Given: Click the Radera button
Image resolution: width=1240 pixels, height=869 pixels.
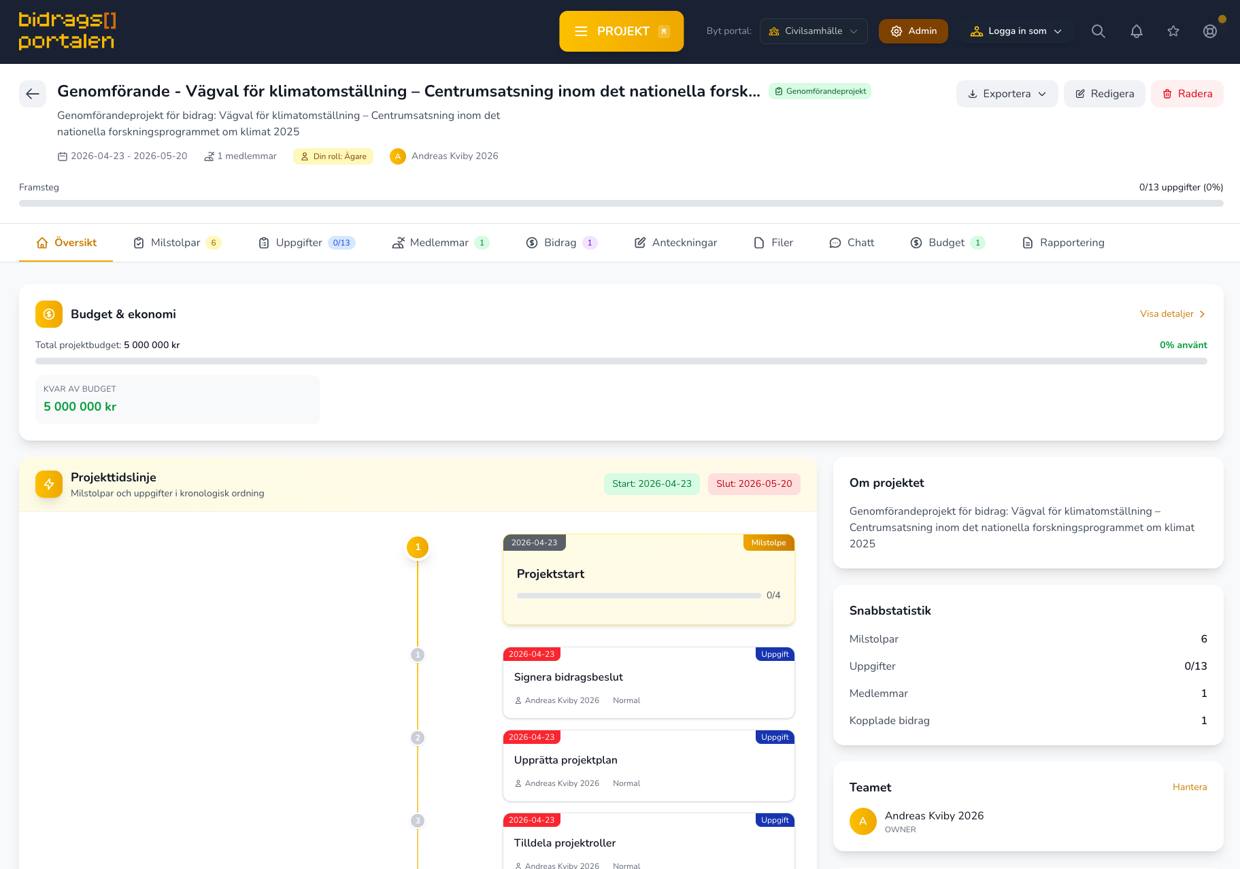Looking at the screenshot, I should coord(1187,94).
